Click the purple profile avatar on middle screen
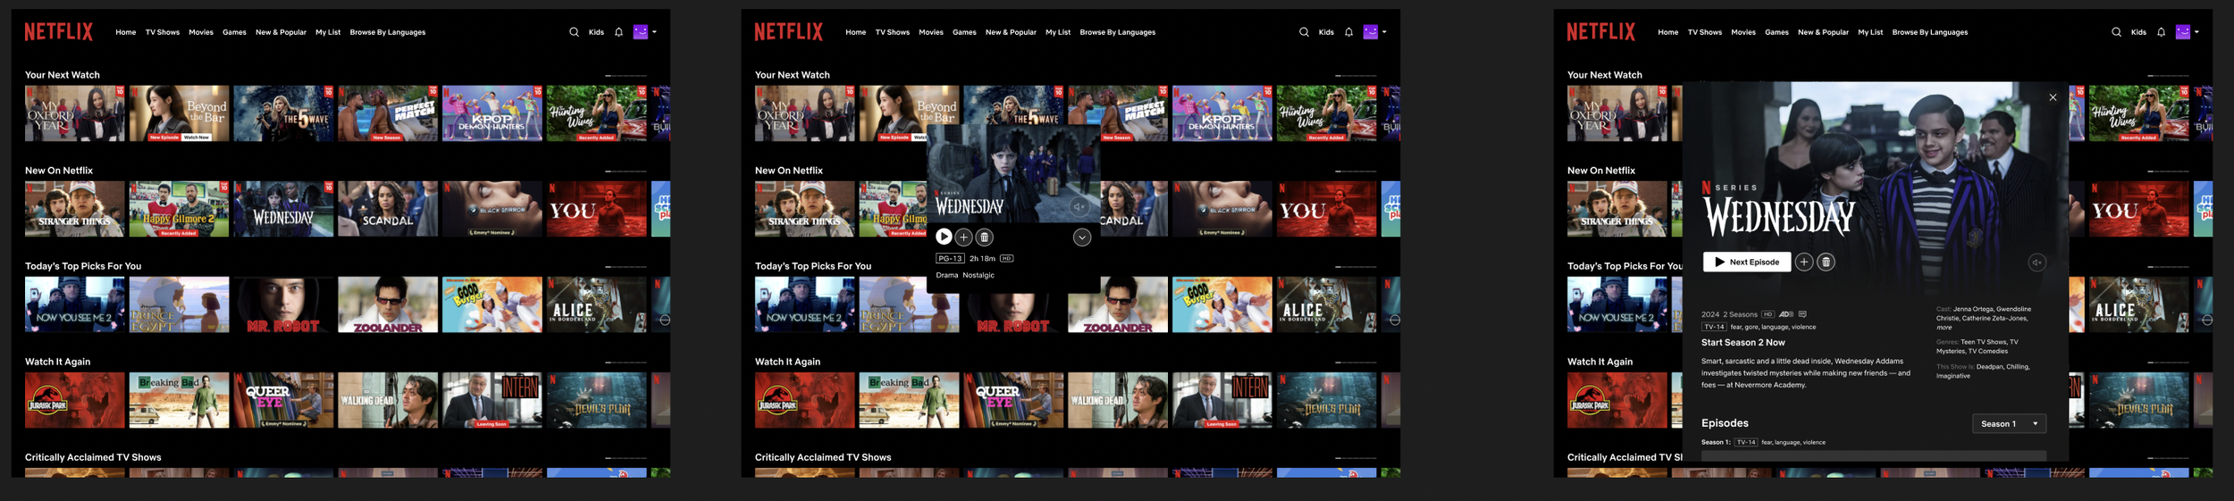2234x501 pixels. click(x=1371, y=32)
